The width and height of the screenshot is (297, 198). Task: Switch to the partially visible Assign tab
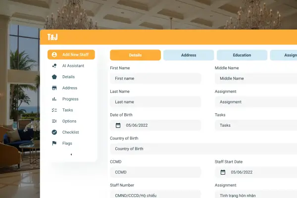[284, 55]
